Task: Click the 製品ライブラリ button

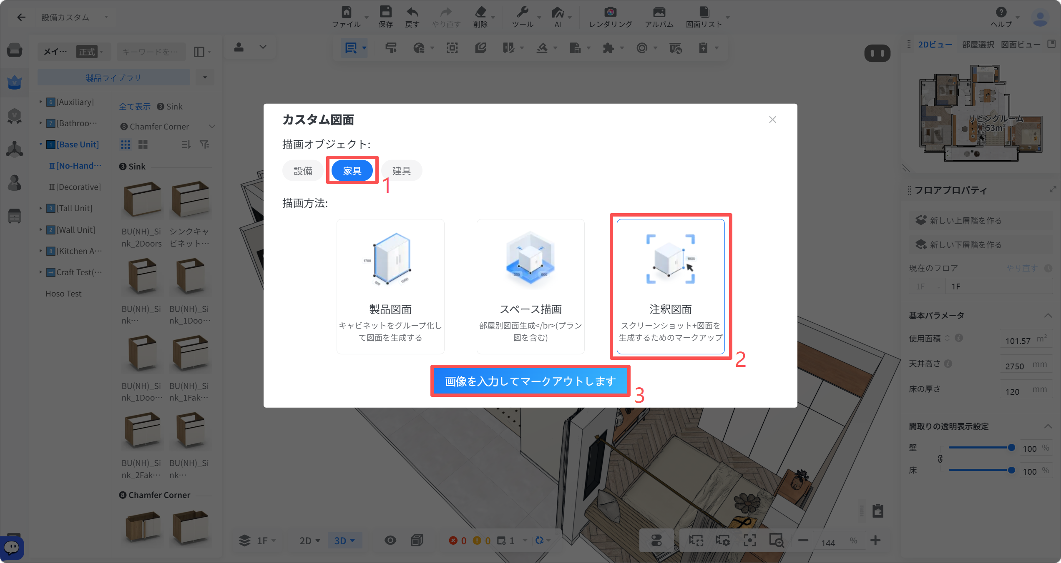Action: (113, 77)
